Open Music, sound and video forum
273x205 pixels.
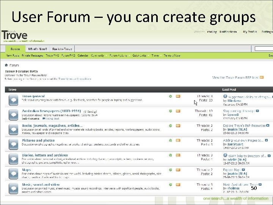pos(41,184)
